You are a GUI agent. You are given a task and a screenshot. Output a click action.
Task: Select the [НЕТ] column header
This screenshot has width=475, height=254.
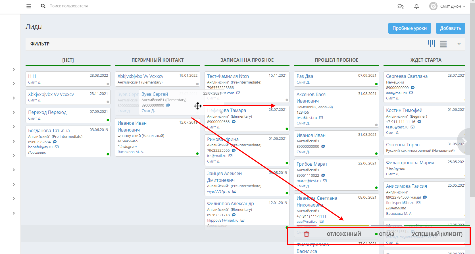(x=68, y=60)
